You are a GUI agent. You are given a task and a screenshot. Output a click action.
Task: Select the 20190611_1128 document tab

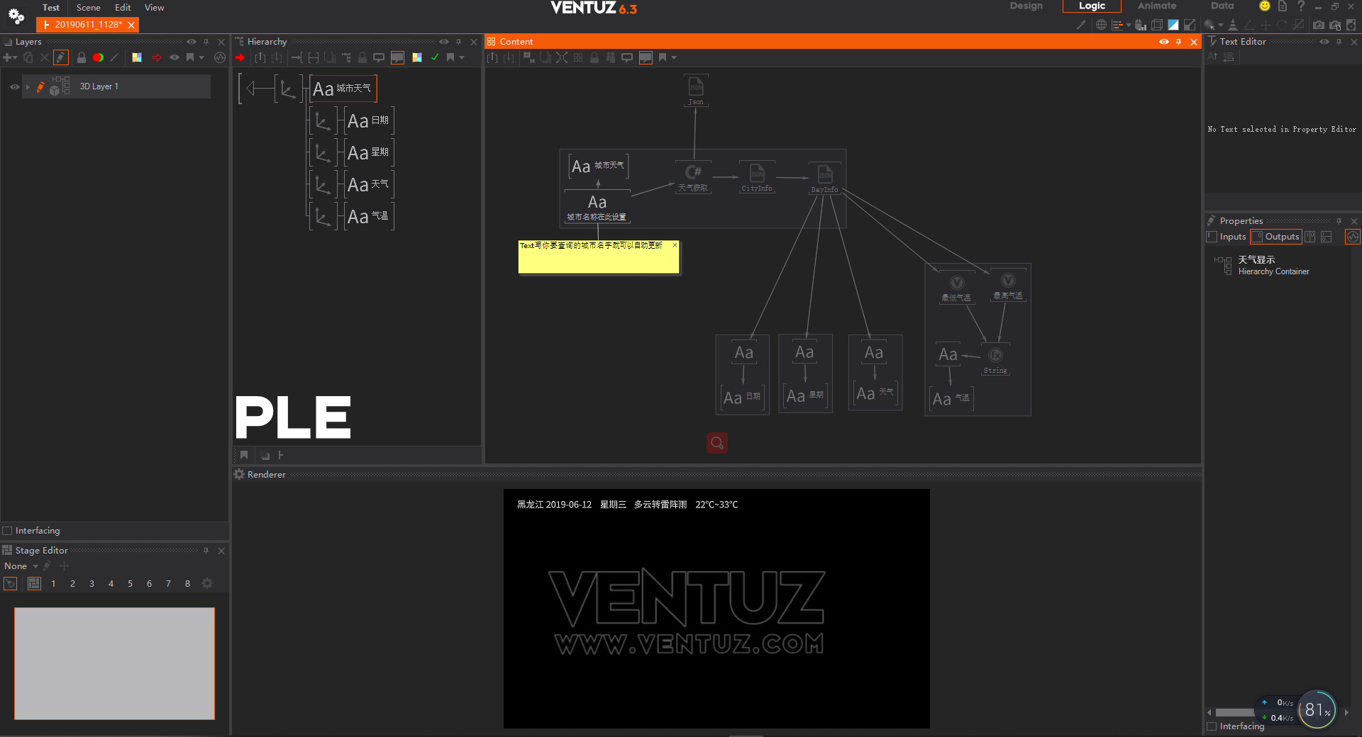[x=88, y=25]
